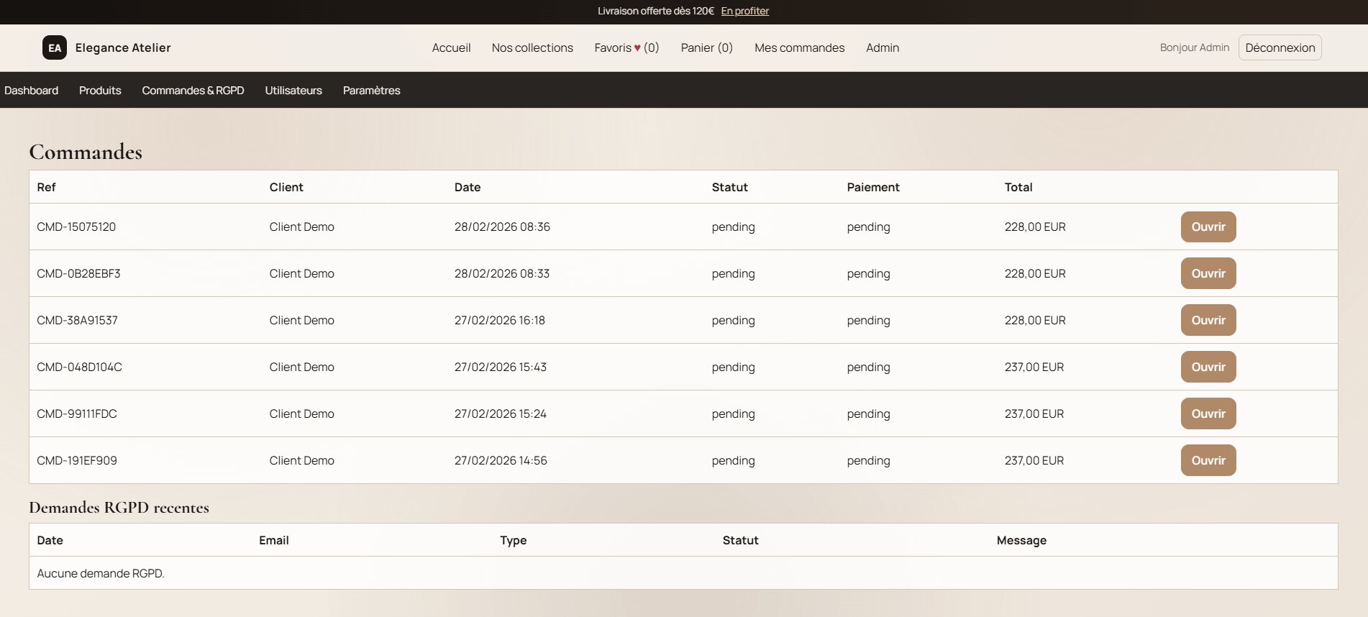1368x617 pixels.
Task: Click Client Demo in the CMD-15075120 row
Action: pyautogui.click(x=301, y=227)
